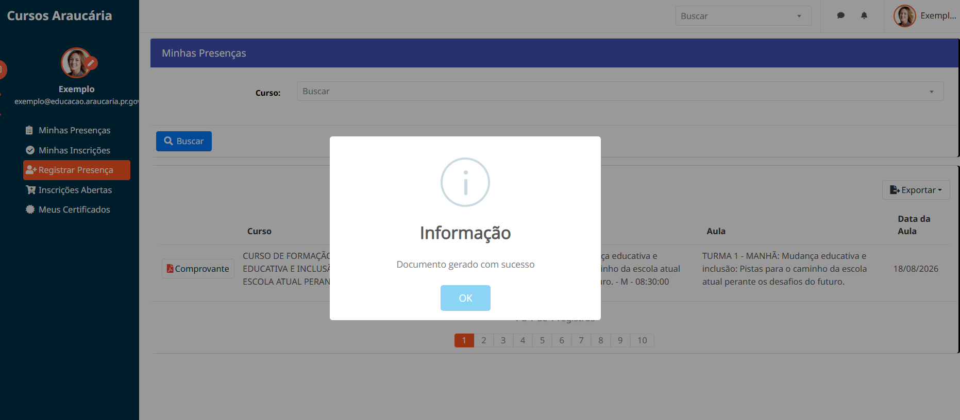Viewport: 960px width, 420px height.
Task: View Meus Certificados
Action: click(75, 209)
